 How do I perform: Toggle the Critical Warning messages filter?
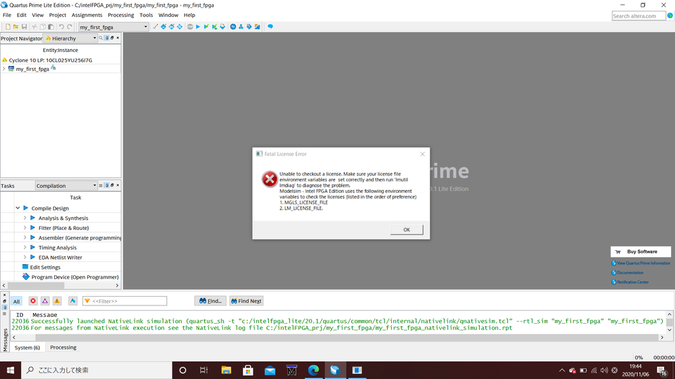pyautogui.click(x=45, y=301)
